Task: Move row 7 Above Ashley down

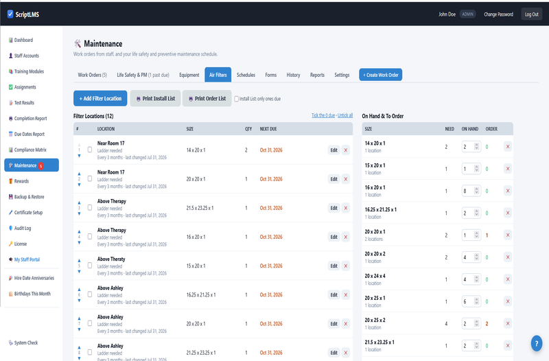Action: pyautogui.click(x=79, y=329)
